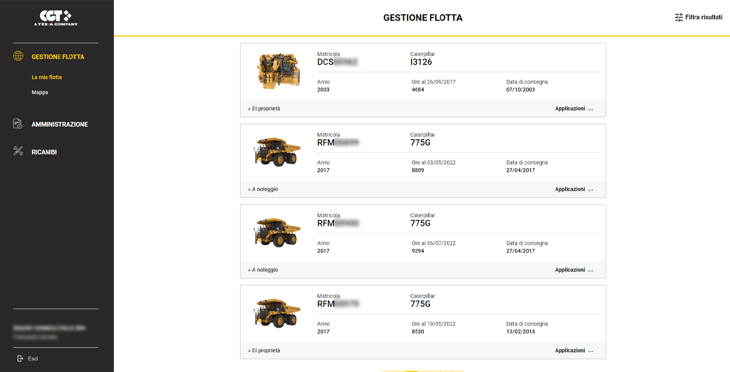This screenshot has height=372, width=730.
Task: Switch to the Mappa view
Action: (x=40, y=92)
